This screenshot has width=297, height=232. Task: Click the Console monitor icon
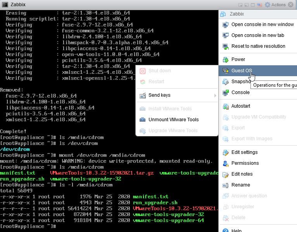tap(225, 92)
